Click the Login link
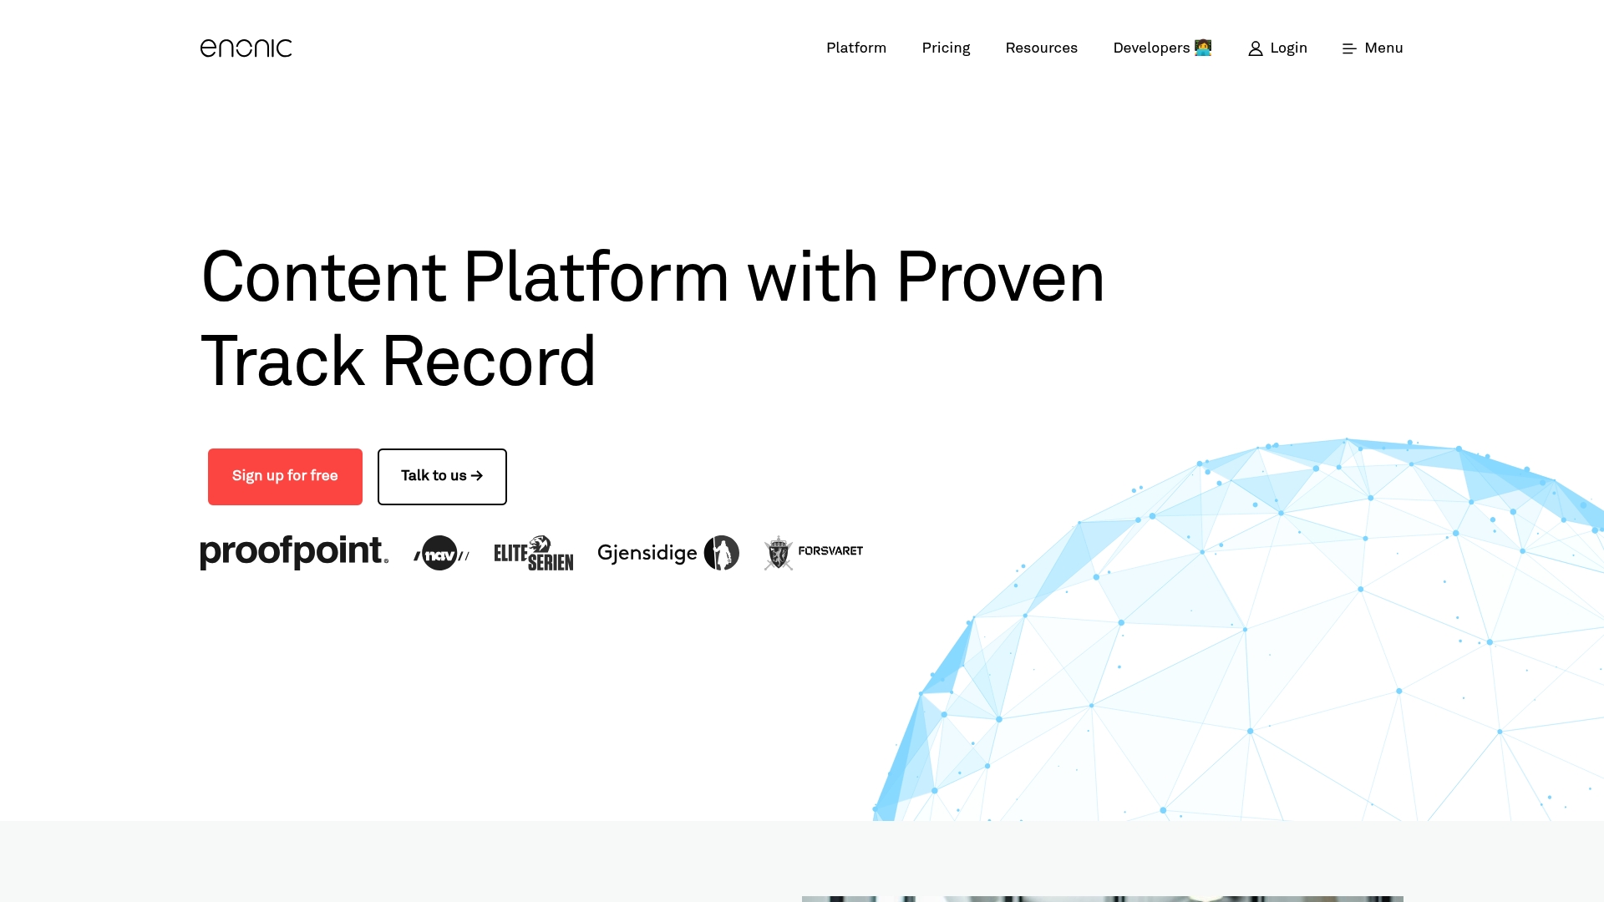 tap(1288, 48)
